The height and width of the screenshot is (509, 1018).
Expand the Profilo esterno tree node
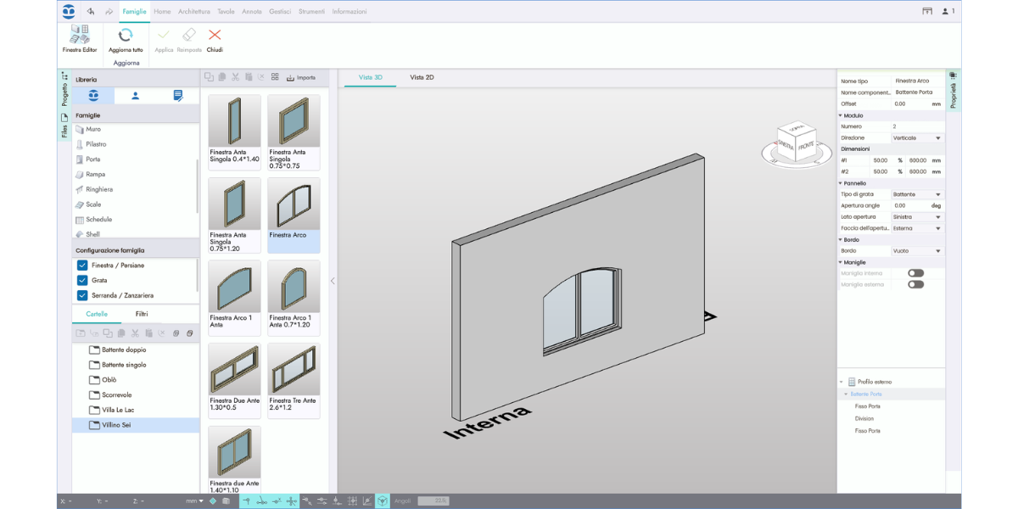[842, 382]
